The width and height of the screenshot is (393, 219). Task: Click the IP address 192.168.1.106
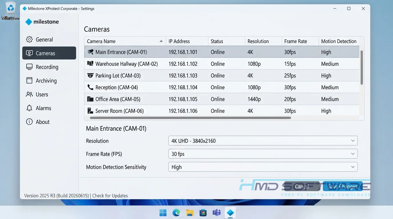coord(183,111)
